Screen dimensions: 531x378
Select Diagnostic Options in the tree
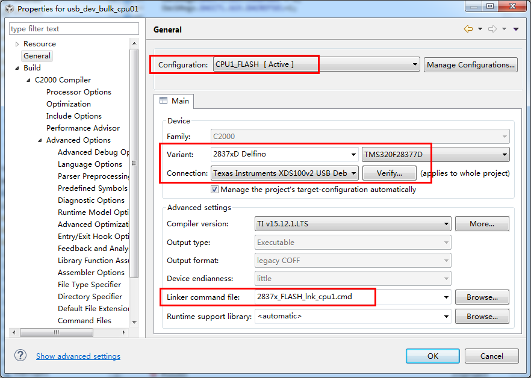click(91, 200)
